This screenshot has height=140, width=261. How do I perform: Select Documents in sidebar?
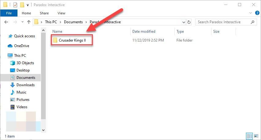pyautogui.click(x=26, y=78)
